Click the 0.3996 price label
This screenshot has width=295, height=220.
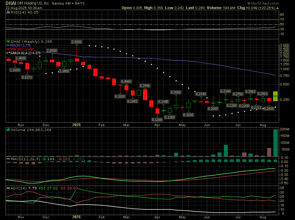pos(145,86)
